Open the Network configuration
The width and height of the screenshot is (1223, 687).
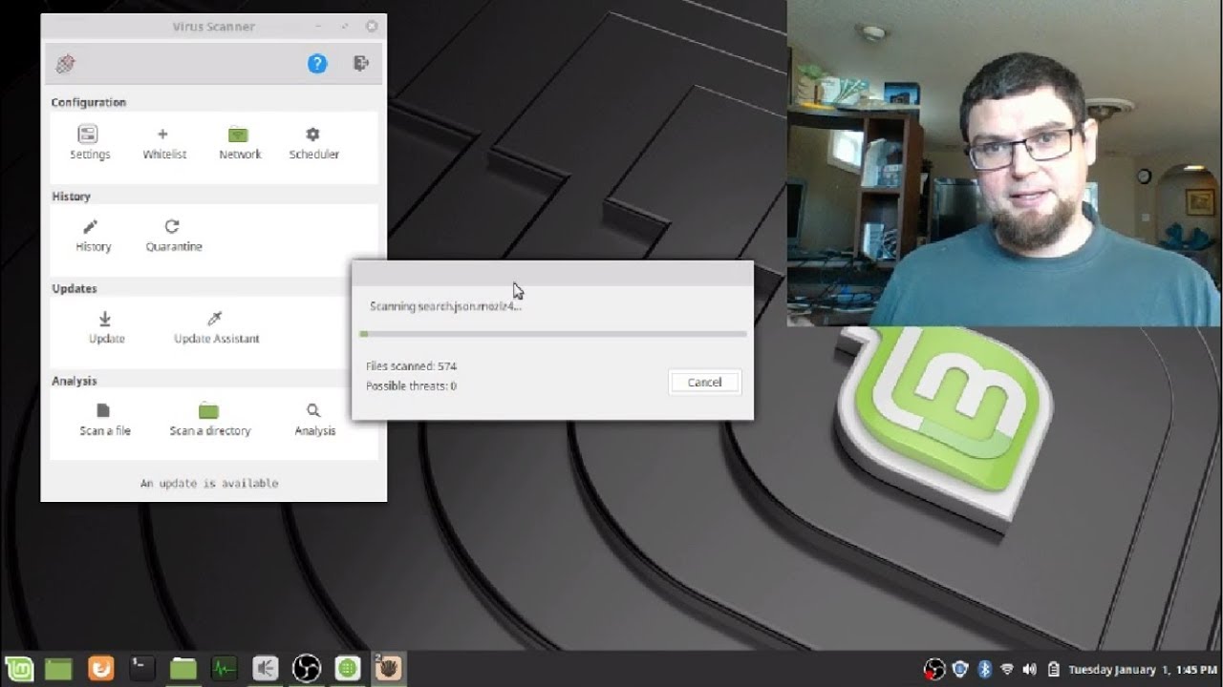point(239,142)
